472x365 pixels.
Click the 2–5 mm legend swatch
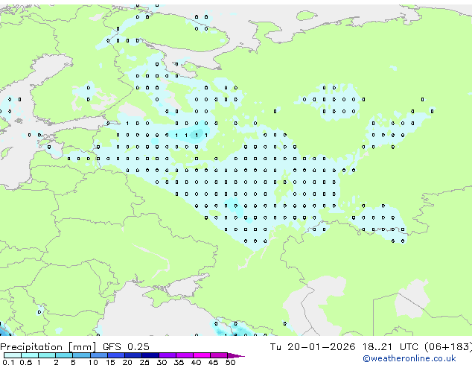pos(64,355)
